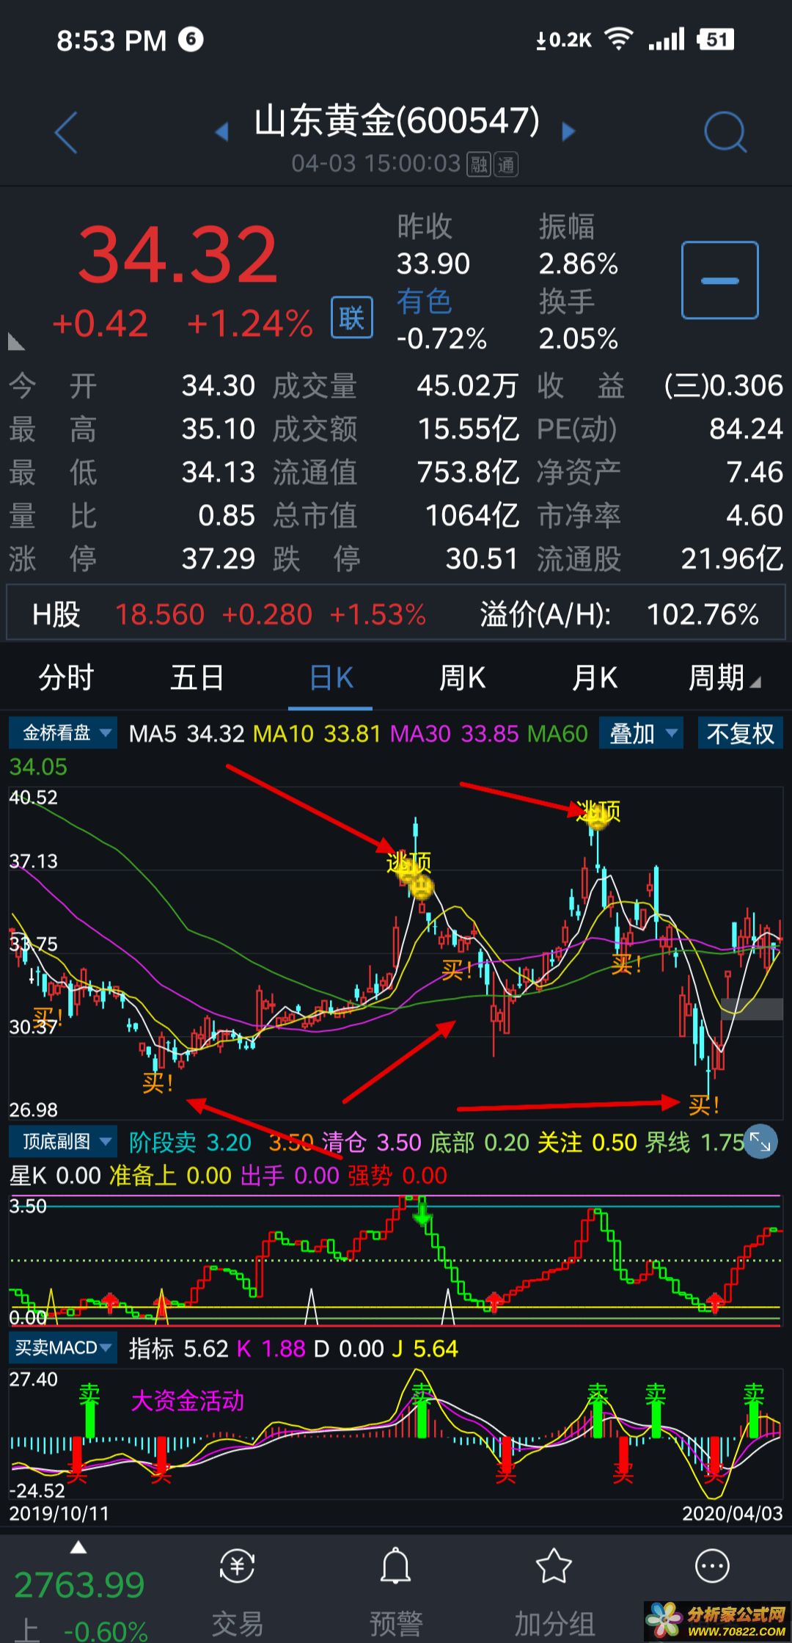Open 买卖MACD indicator dropdown
Screen dimensions: 792x1643
click(x=64, y=1348)
